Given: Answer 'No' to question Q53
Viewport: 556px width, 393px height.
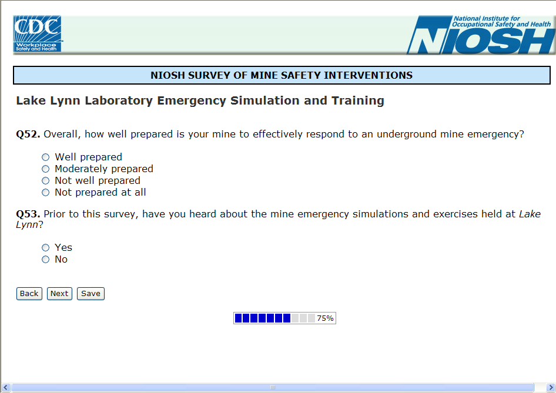Looking at the screenshot, I should point(46,260).
